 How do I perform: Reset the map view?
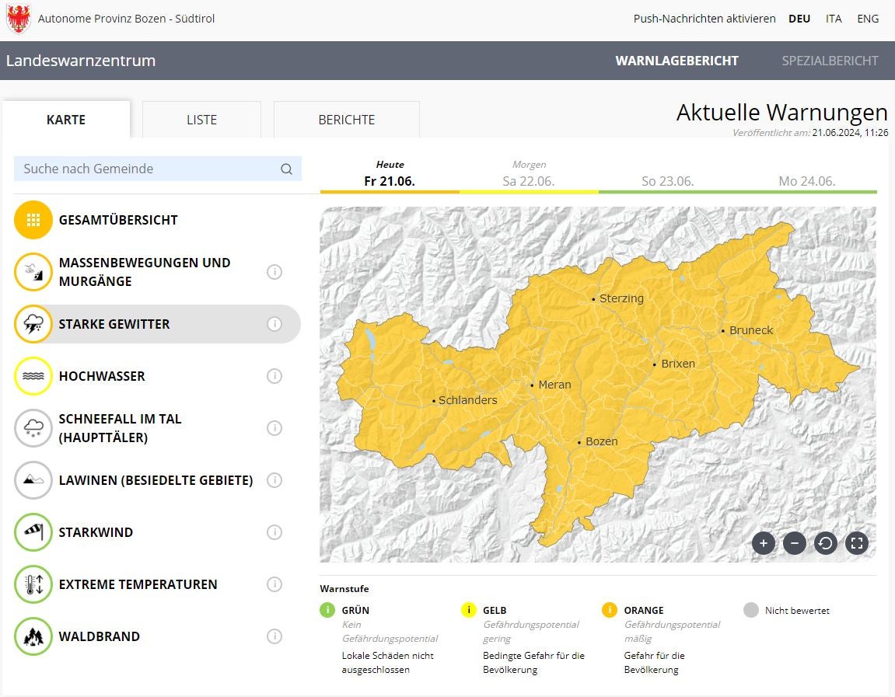pyautogui.click(x=825, y=543)
